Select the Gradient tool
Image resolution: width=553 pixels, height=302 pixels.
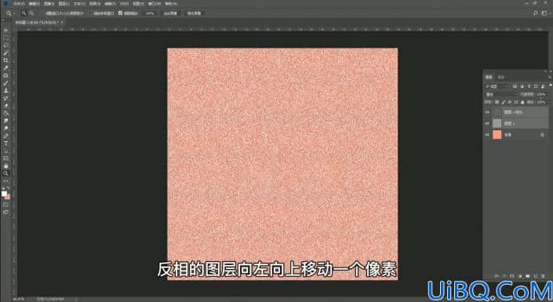coord(5,113)
